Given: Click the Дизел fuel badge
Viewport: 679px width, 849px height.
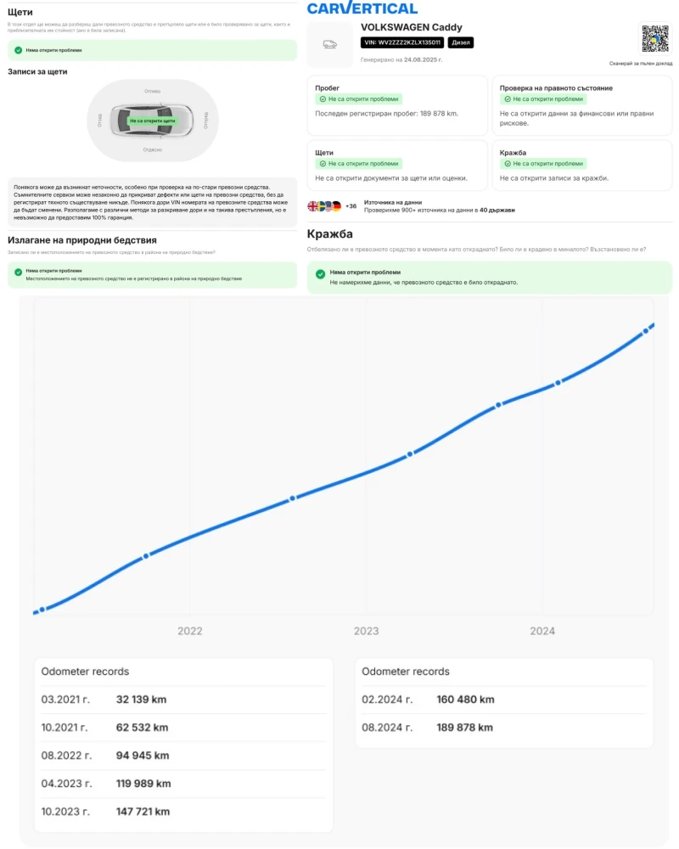Looking at the screenshot, I should 460,42.
